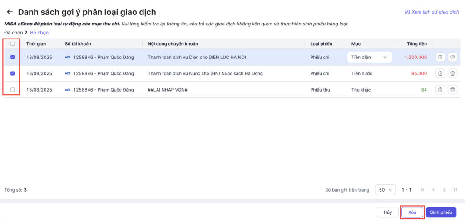This screenshot has width=465, height=222.
Task: Delete the Nuoc sach Ha Dong transaction row
Action: click(452, 73)
